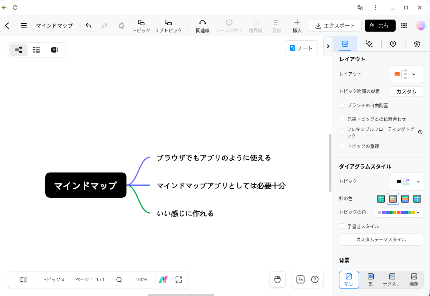This screenshot has width=430, height=296.
Task: Click the undo arrow icon
Action: (x=88, y=26)
